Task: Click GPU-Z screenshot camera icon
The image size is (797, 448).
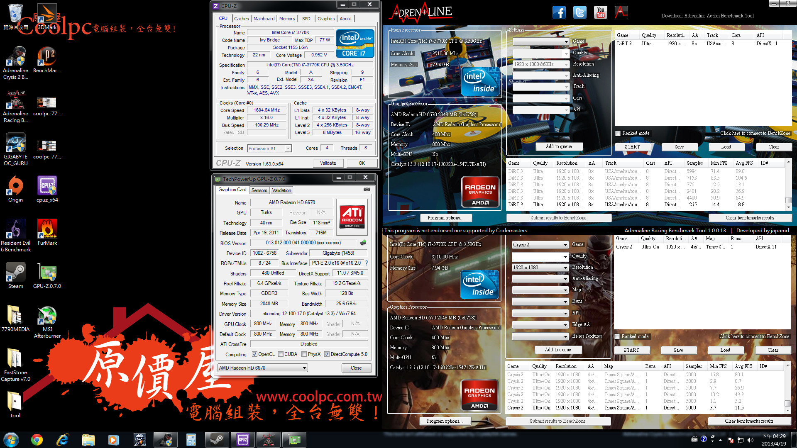Action: [x=367, y=190]
